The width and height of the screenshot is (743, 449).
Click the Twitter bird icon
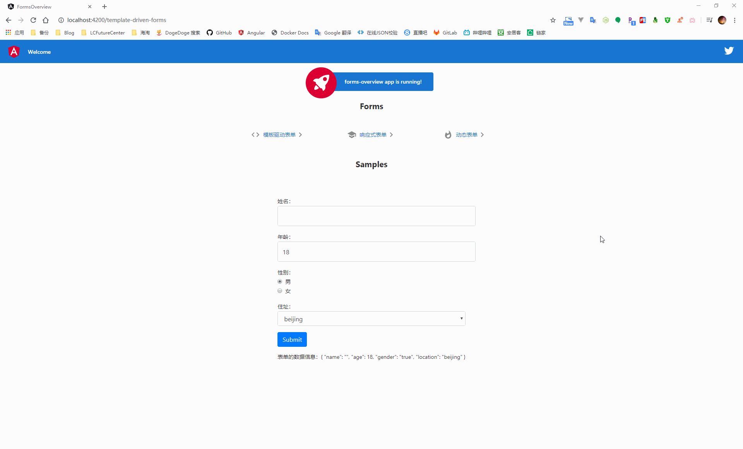pos(729,51)
